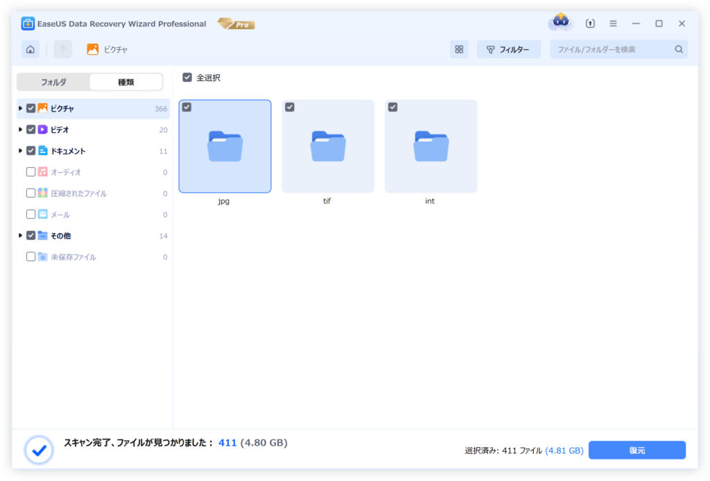
Task: Toggle the 全選択 checkbox
Action: point(187,78)
